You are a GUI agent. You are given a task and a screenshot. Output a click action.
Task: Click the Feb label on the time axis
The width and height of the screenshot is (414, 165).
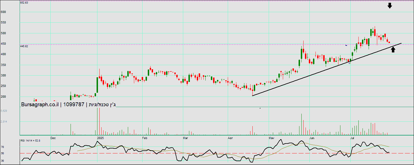click(144, 138)
